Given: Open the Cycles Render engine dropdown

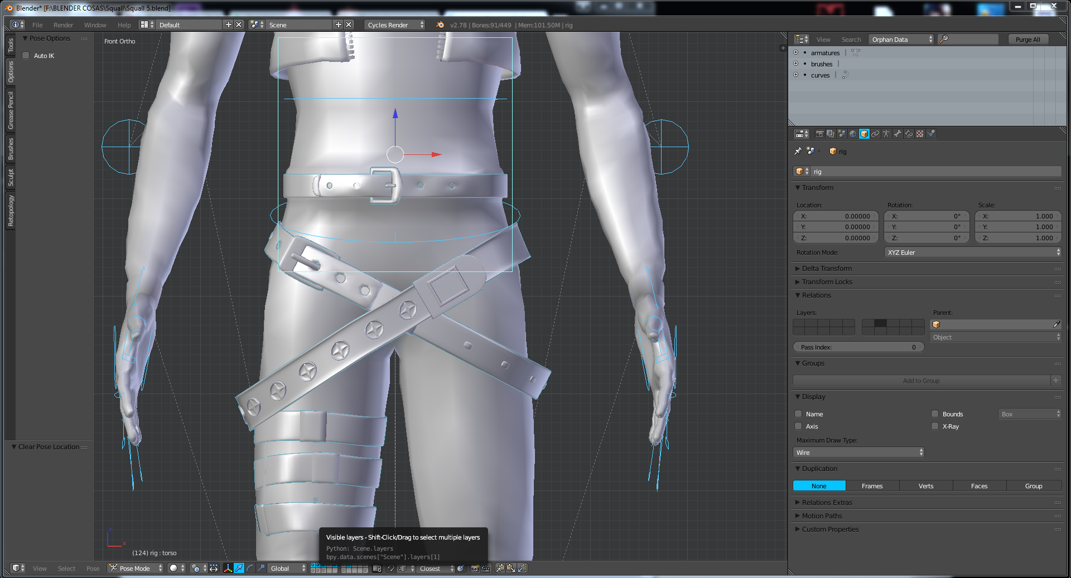Looking at the screenshot, I should [394, 25].
